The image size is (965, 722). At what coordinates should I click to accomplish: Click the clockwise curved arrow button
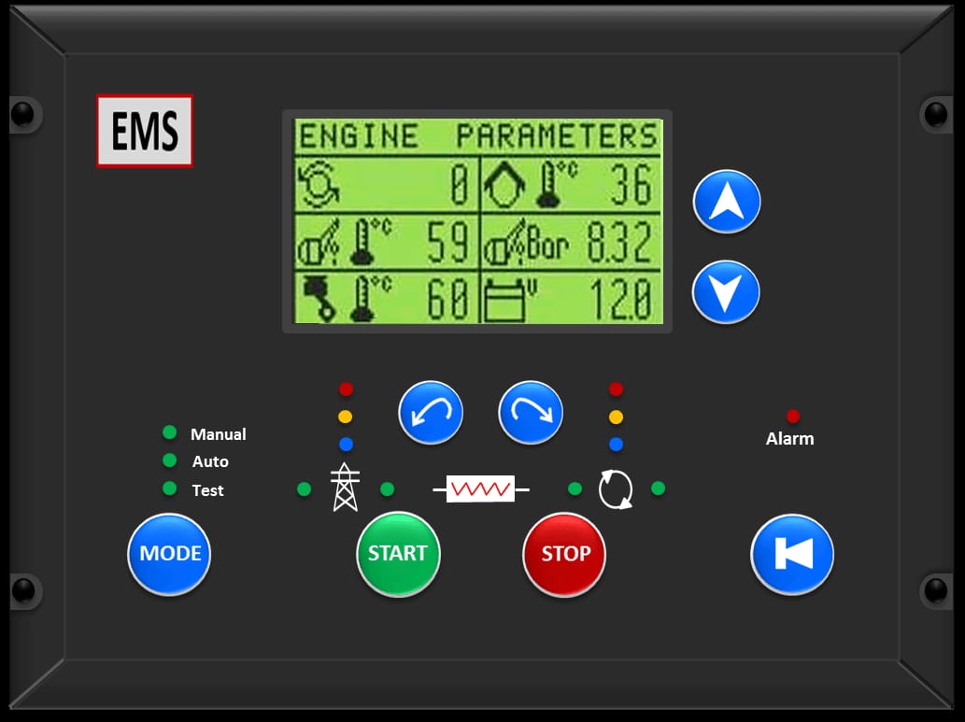(531, 413)
